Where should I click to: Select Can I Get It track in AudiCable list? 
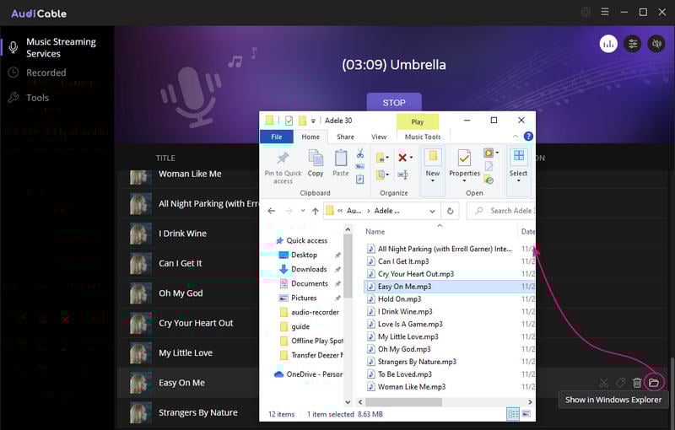pos(180,263)
